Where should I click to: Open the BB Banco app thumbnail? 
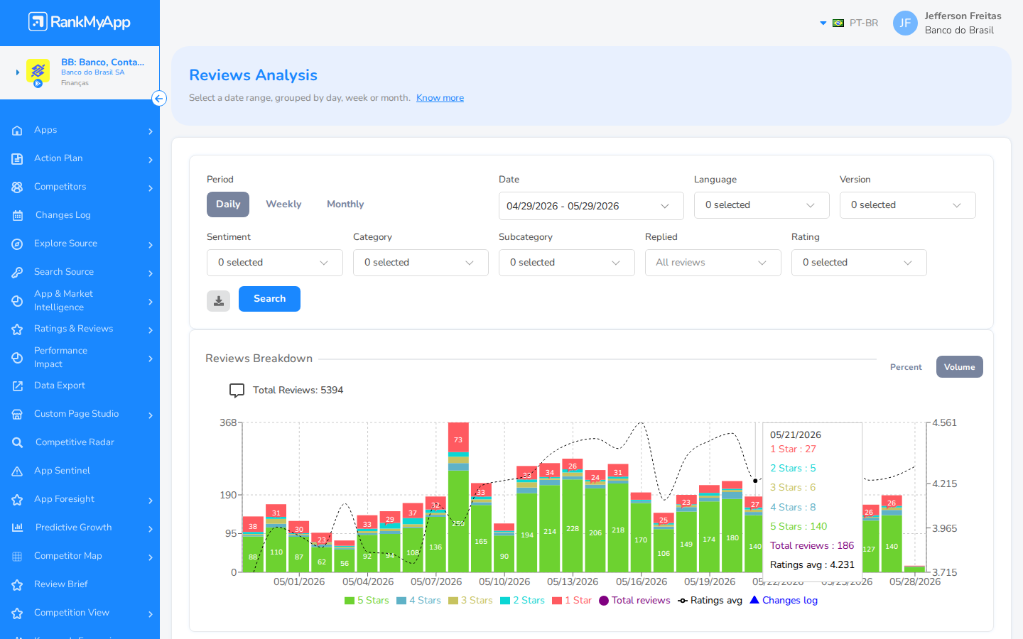point(38,72)
